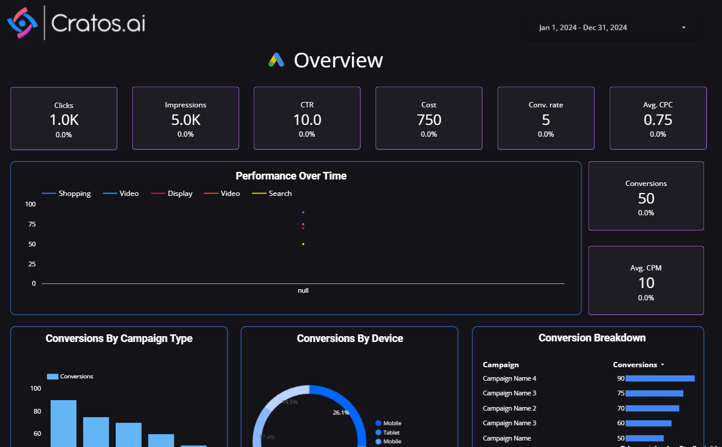Click the Tablet legend entry
Image resolution: width=722 pixels, height=447 pixels.
388,432
